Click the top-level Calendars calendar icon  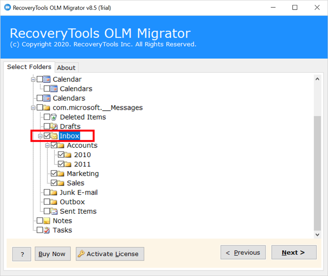pos(47,98)
